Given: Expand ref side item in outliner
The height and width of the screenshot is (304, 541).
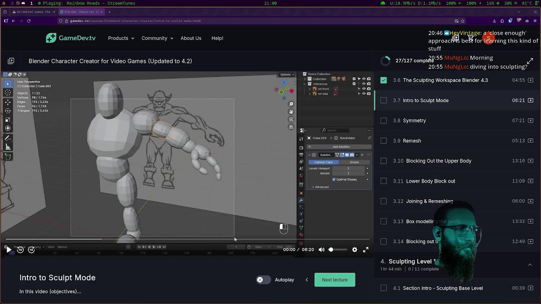Looking at the screenshot, I should click(309, 94).
